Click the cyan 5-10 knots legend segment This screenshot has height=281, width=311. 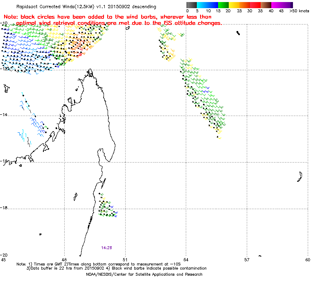(x=202, y=5)
